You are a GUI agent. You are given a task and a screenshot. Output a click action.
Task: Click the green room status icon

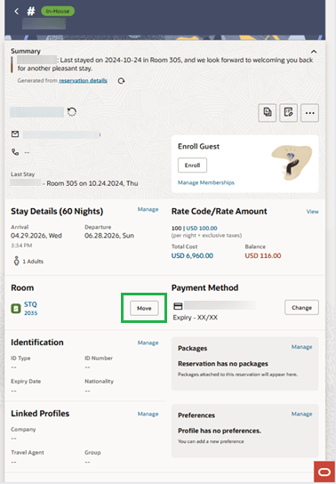[x=16, y=309]
